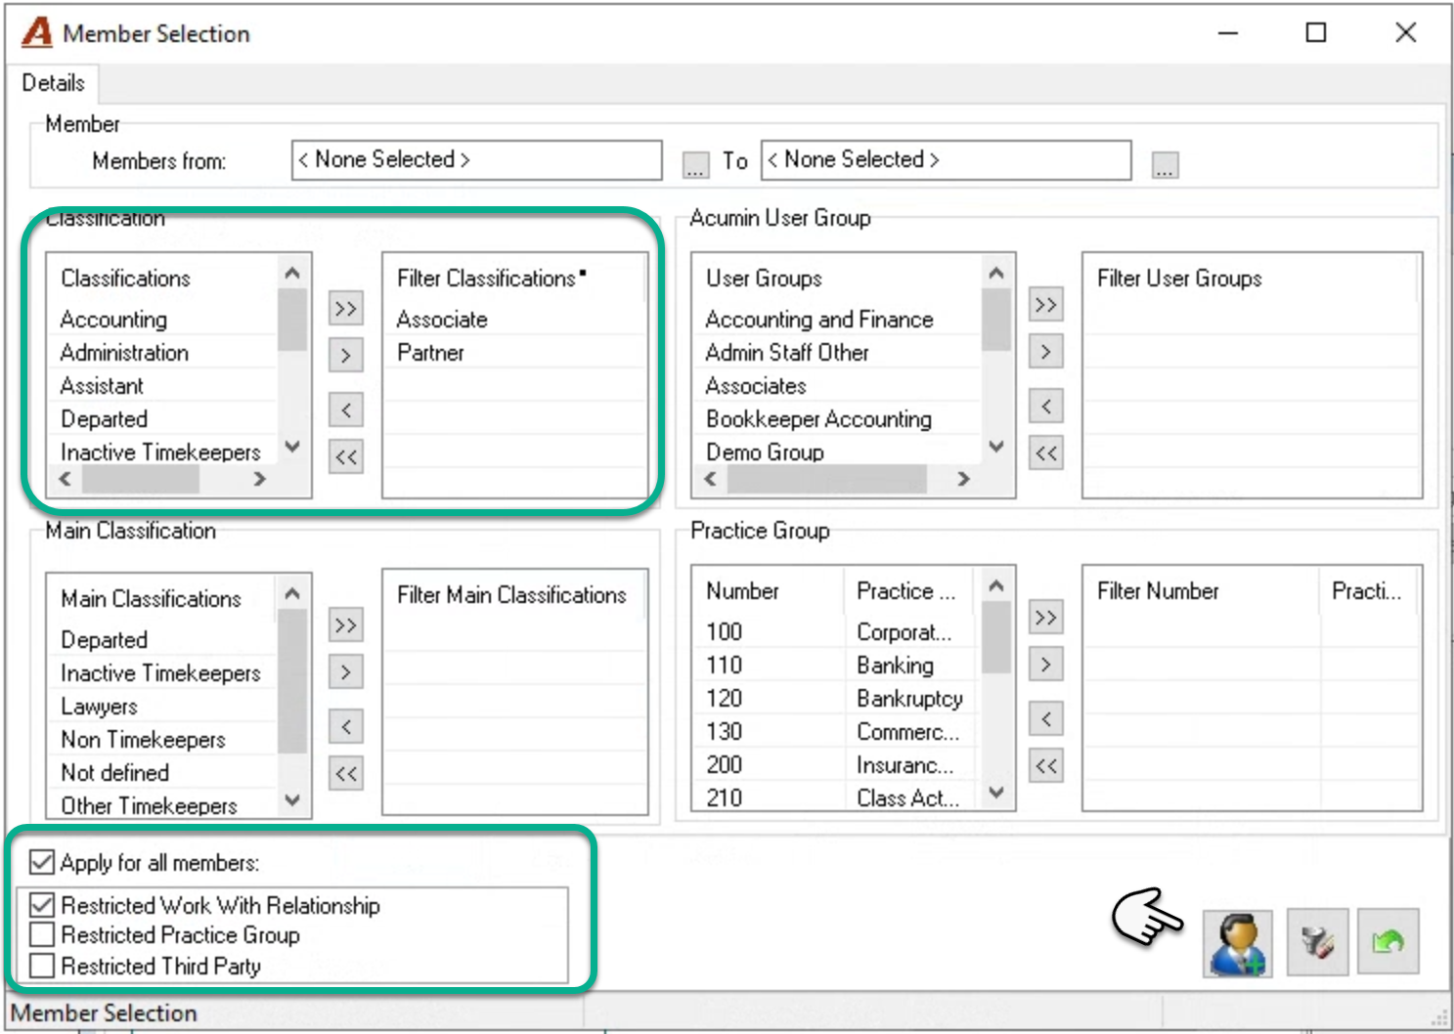Viewport: 1454px width, 1034px height.
Task: Remove selected Practice Group filter with < button
Action: tap(1046, 719)
